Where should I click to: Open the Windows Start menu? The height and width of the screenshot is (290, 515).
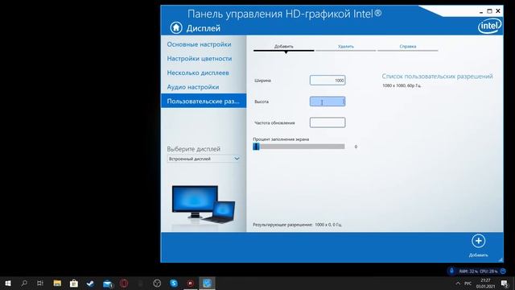pos(8,283)
